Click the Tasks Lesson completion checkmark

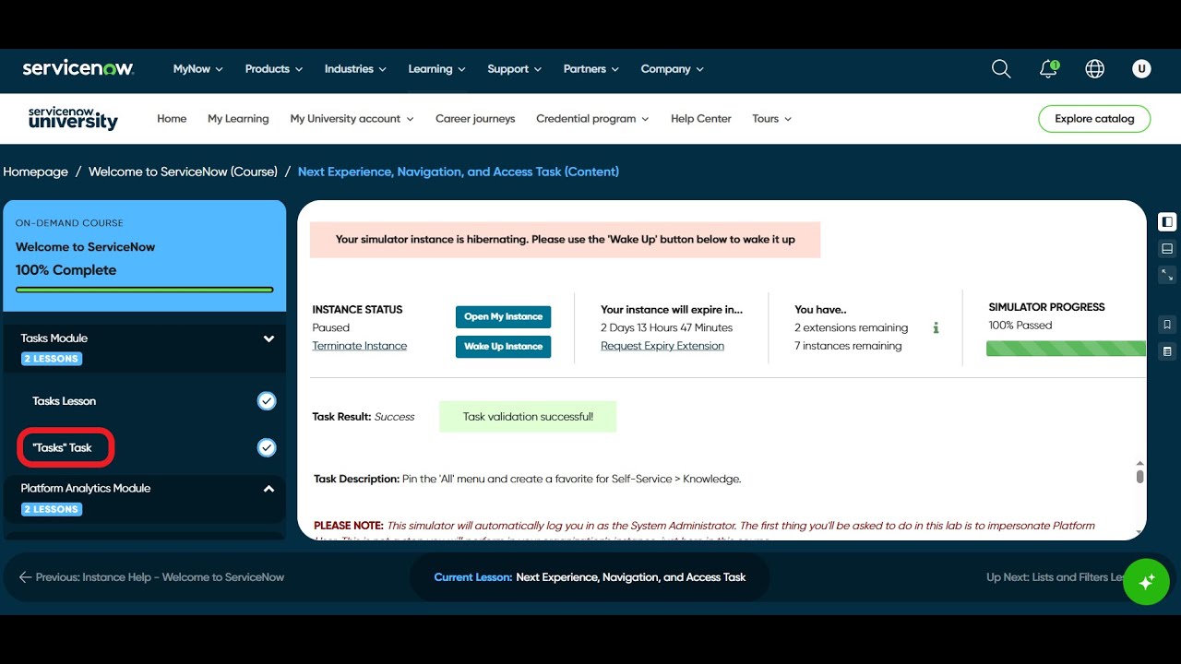(267, 401)
